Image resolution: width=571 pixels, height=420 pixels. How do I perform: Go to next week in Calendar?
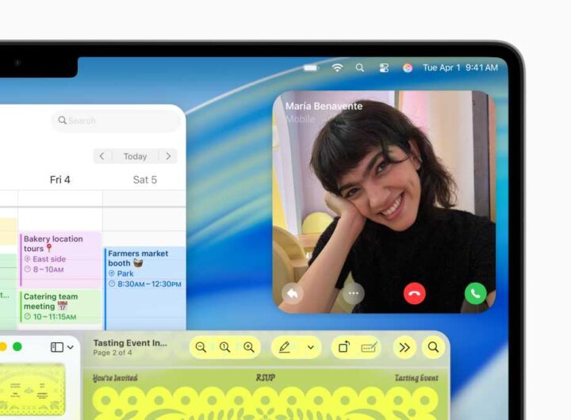click(168, 156)
